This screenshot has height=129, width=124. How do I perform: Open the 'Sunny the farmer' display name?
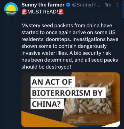pos(43,5)
